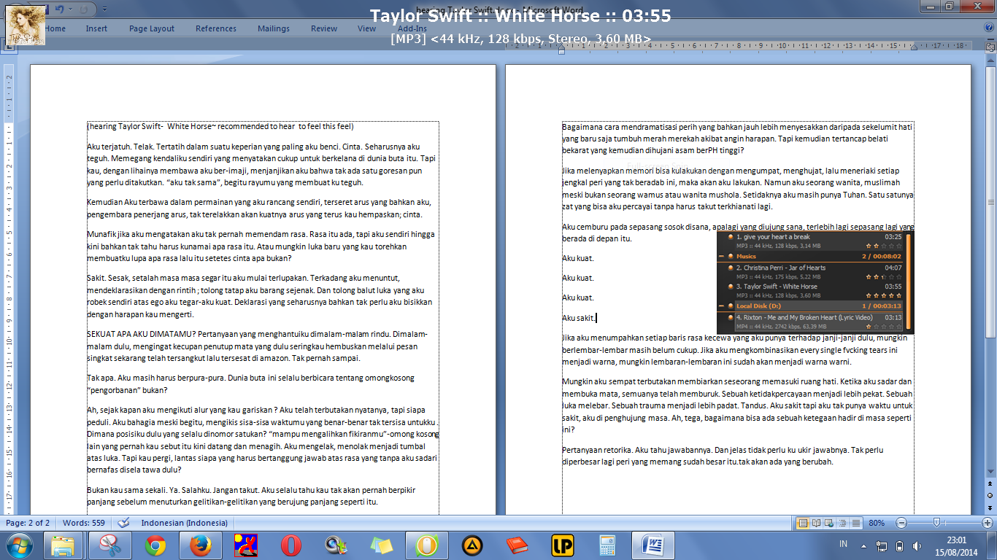Image resolution: width=997 pixels, height=560 pixels.
Task: Launch Opera browser from taskbar
Action: 291,545
